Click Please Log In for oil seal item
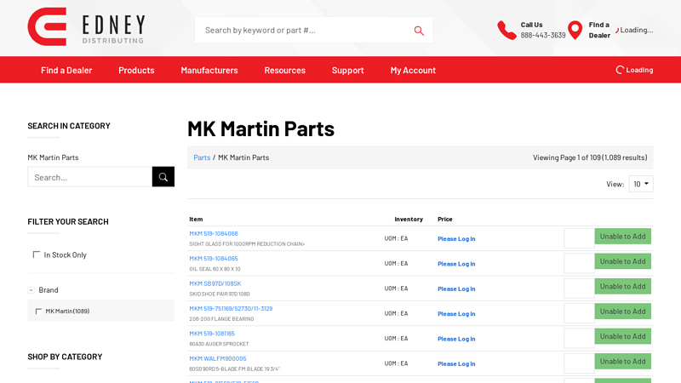Screen dimensions: 681x383 click(x=456, y=264)
